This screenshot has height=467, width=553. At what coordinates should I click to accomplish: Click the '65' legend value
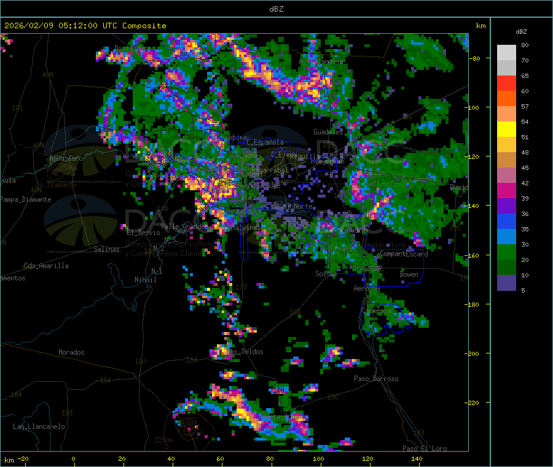(x=525, y=75)
